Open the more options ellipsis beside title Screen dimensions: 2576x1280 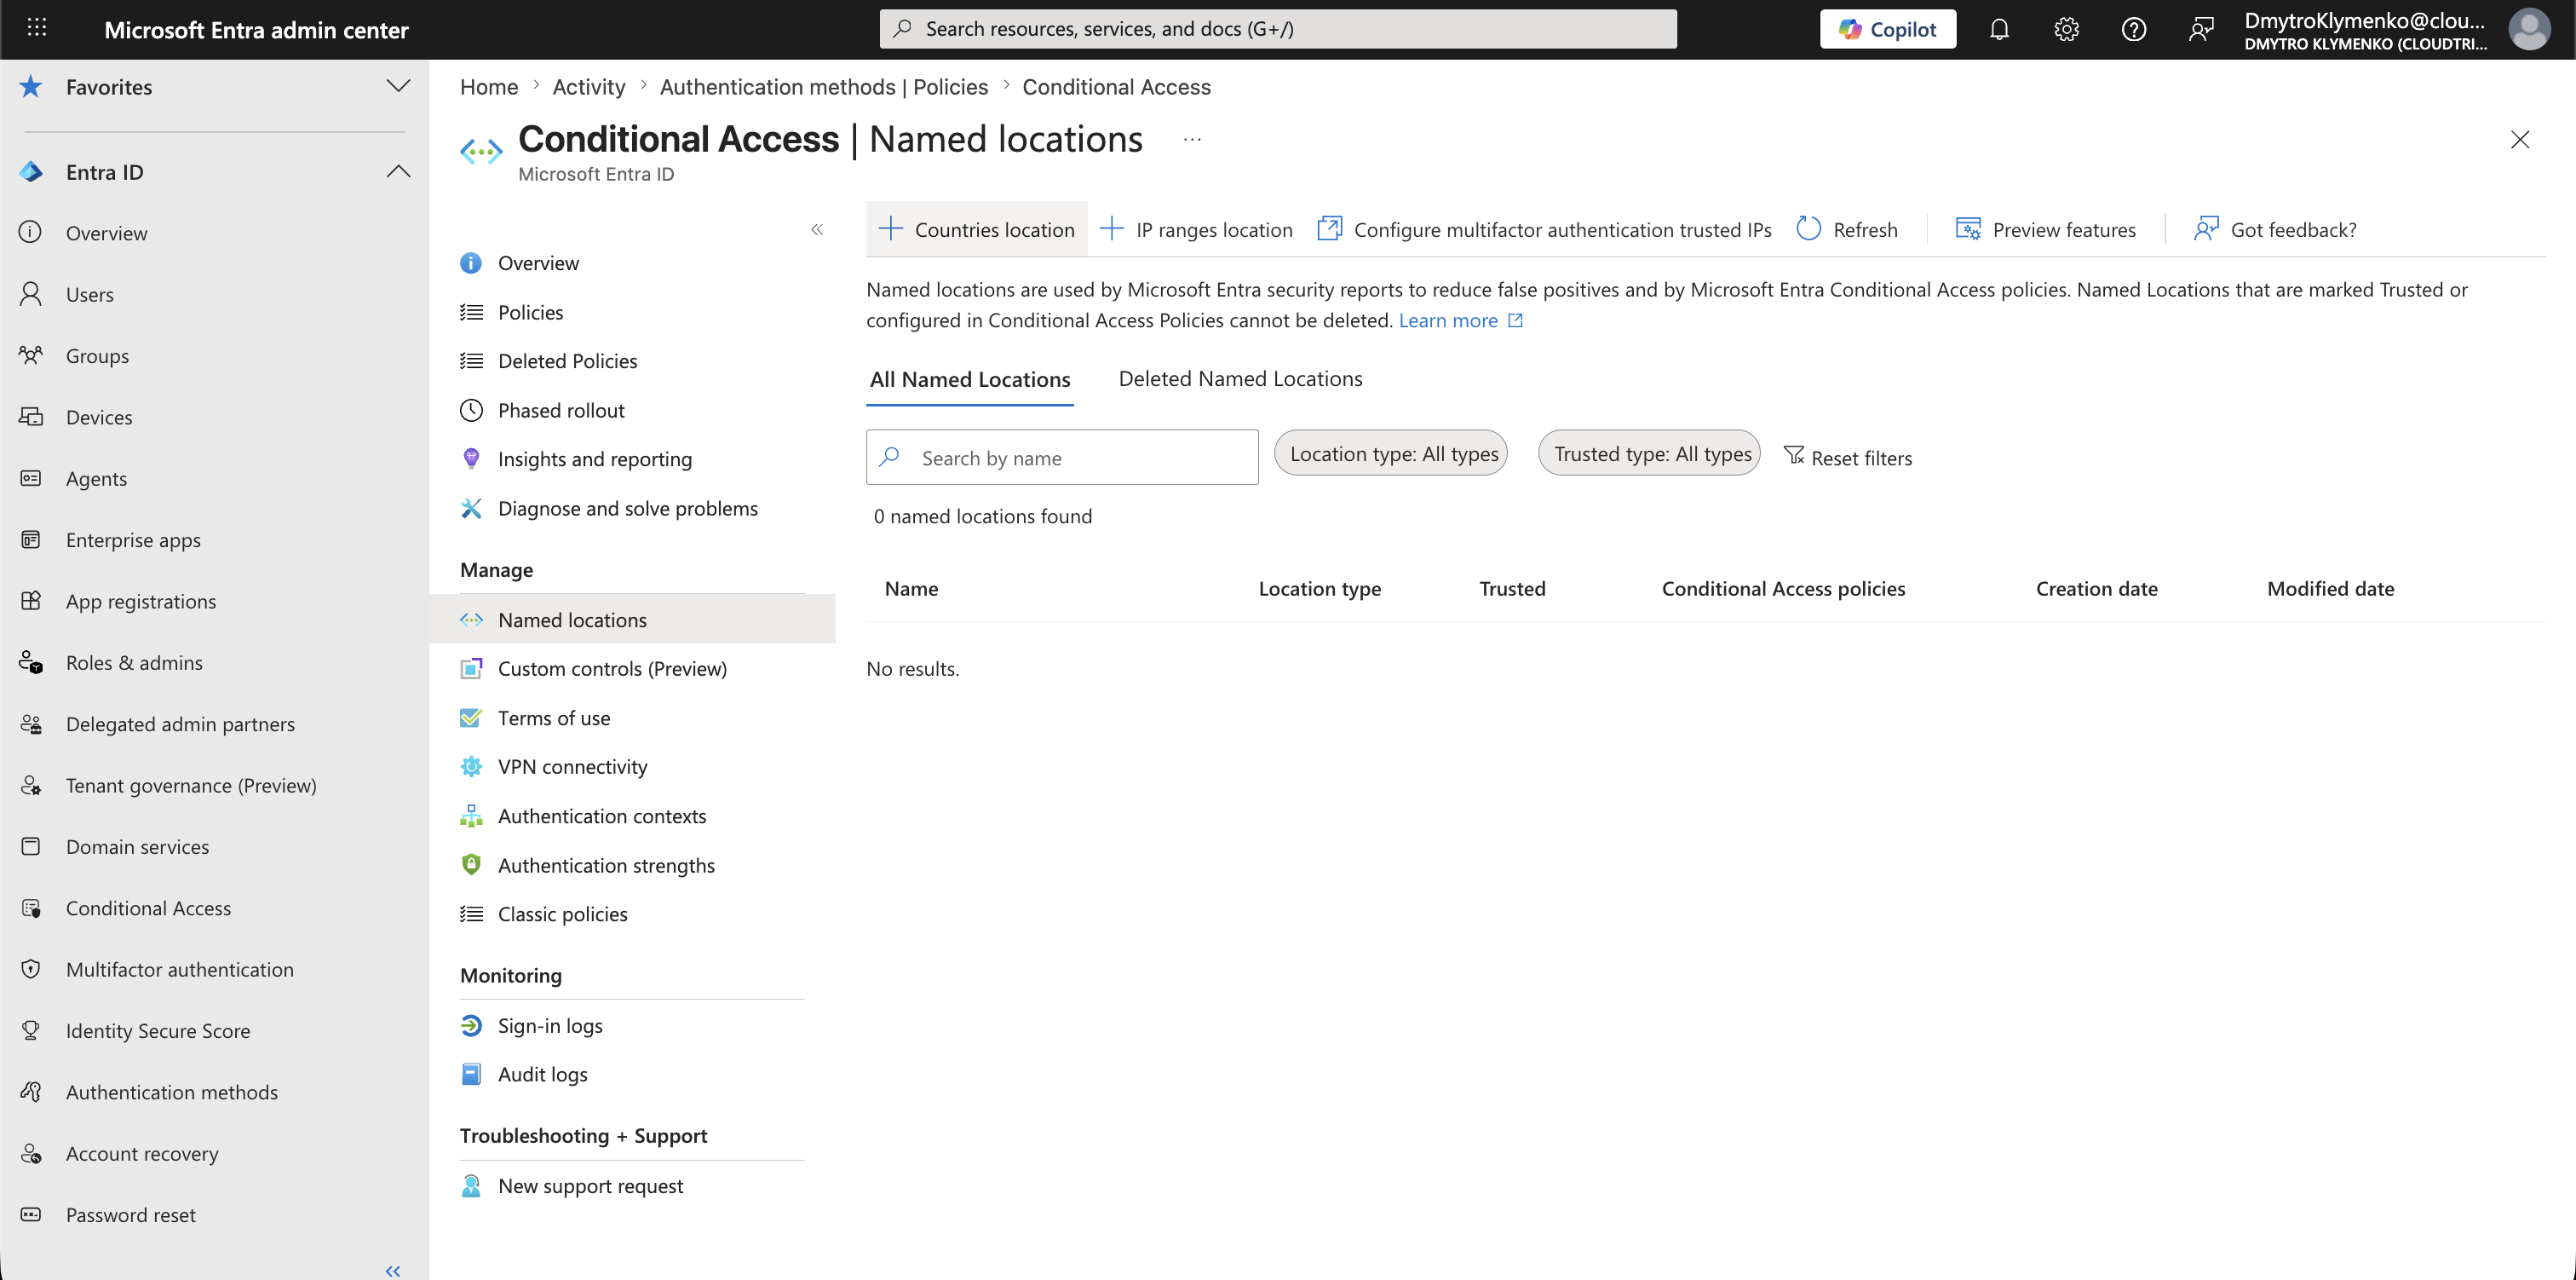pos(1192,139)
